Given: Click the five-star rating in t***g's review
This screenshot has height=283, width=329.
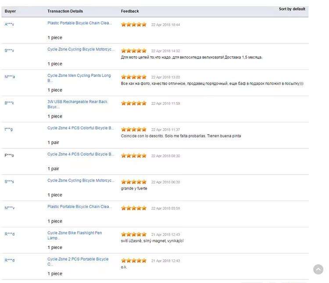Looking at the screenshot, I should pos(134,129).
